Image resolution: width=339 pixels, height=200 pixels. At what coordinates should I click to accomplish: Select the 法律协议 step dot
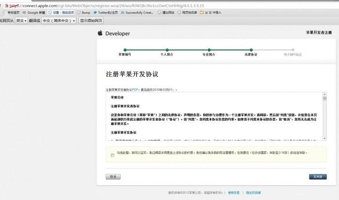(x=251, y=50)
